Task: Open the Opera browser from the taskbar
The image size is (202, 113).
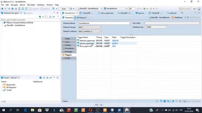Action: coord(91,110)
